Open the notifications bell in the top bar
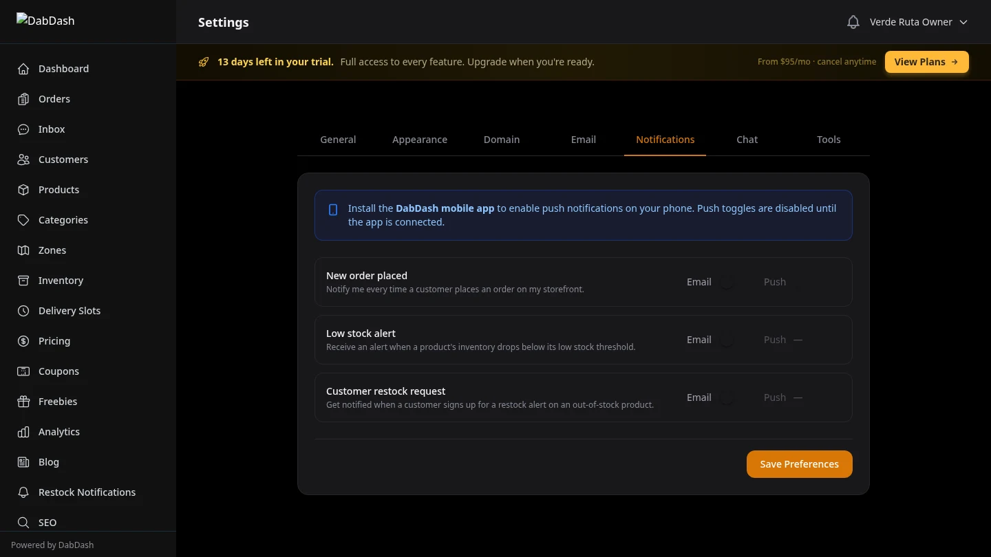The height and width of the screenshot is (557, 991). pyautogui.click(x=853, y=21)
